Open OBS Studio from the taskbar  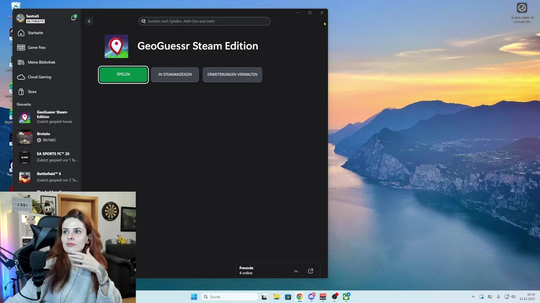pyautogui.click(x=335, y=297)
